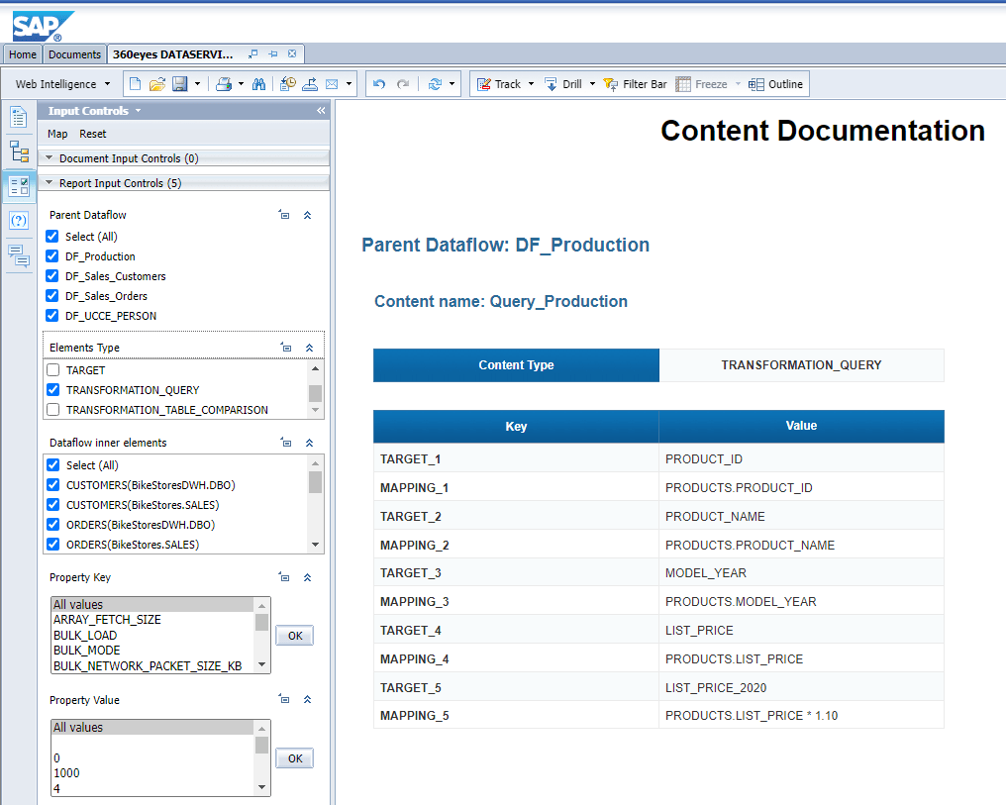Open the Document Summary panel icon
The image size is (1006, 805).
pyautogui.click(x=19, y=117)
